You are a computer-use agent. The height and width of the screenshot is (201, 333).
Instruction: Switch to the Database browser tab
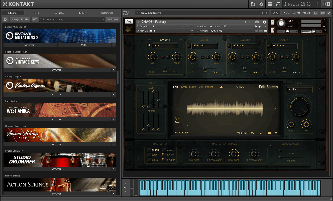(60, 13)
